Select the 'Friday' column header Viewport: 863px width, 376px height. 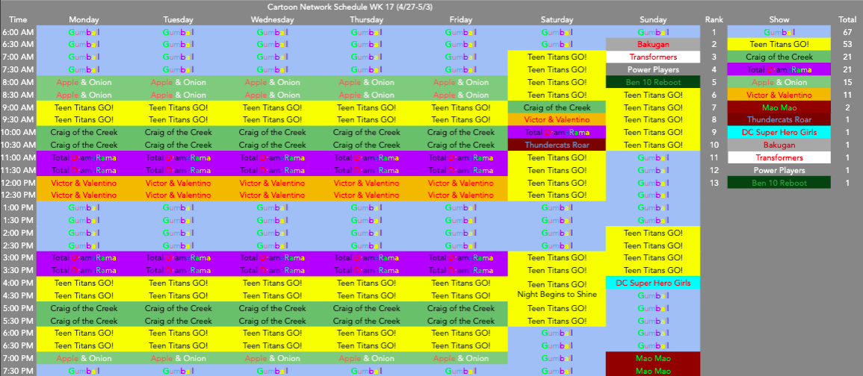[461, 19]
